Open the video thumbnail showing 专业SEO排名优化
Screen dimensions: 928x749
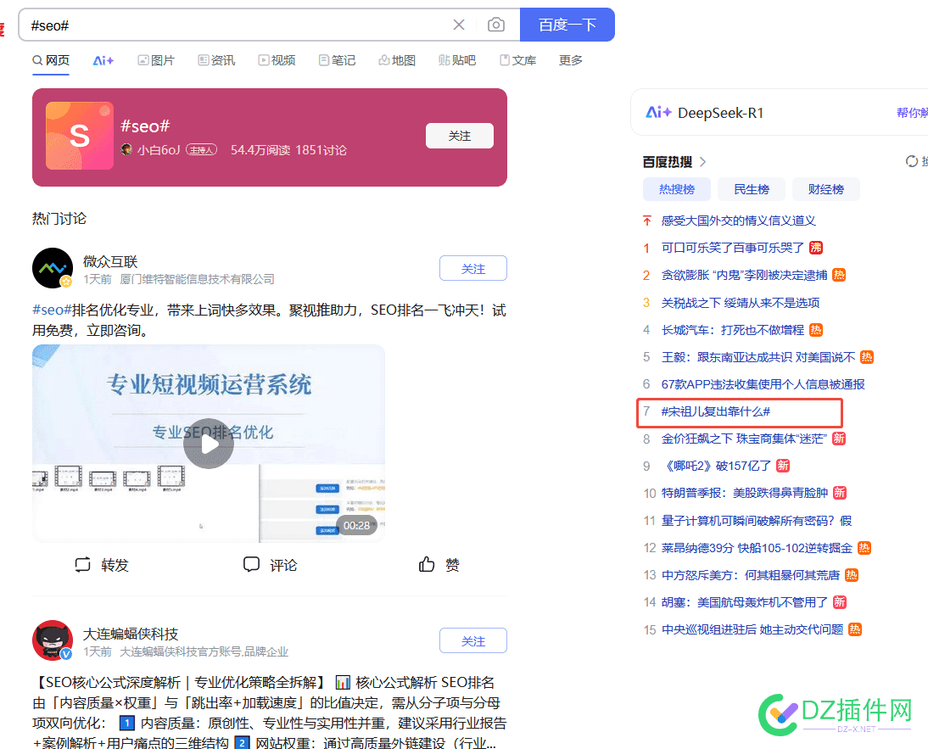pos(209,444)
